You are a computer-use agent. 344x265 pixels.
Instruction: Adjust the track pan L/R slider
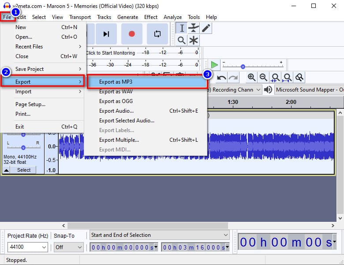(x=23, y=147)
